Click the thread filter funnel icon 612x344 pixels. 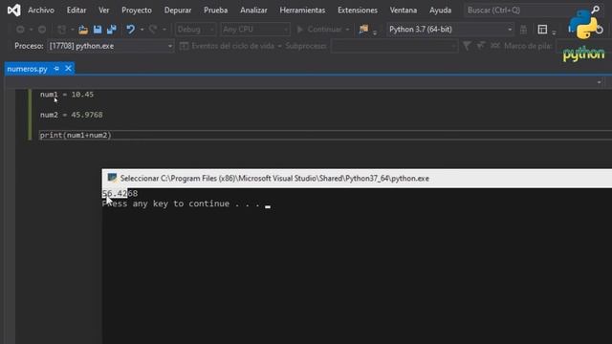(467, 46)
